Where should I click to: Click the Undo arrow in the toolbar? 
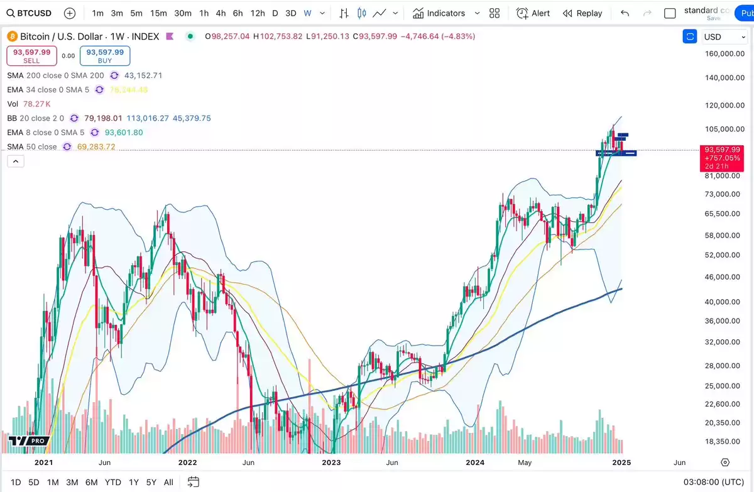click(625, 13)
